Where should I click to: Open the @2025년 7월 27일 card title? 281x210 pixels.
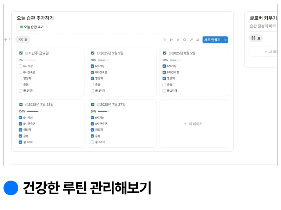click(111, 104)
